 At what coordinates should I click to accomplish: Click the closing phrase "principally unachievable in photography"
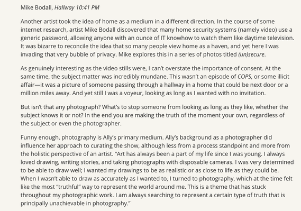[x=74, y=203]
